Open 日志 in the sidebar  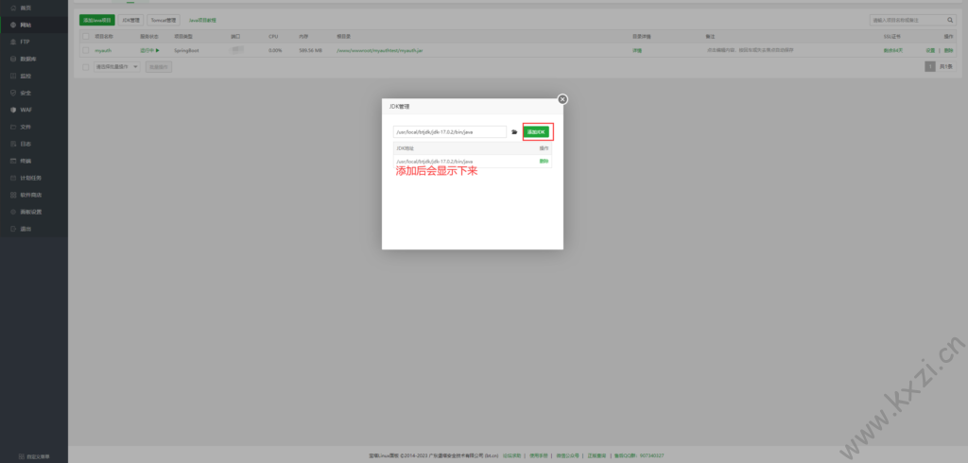pos(26,144)
